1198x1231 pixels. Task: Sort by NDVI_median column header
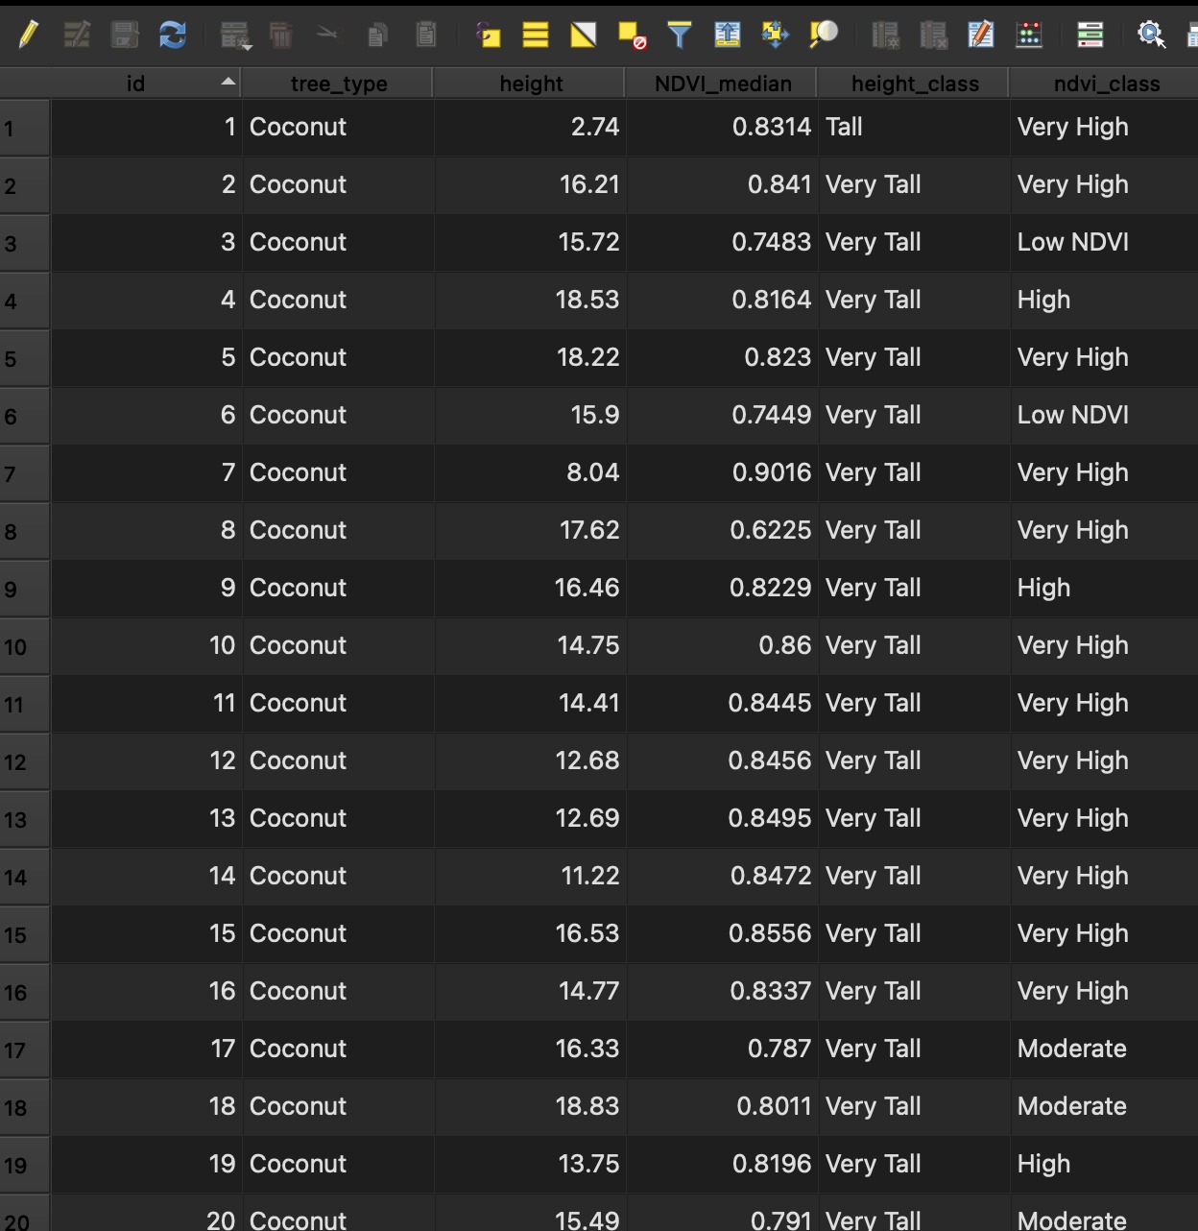(722, 84)
